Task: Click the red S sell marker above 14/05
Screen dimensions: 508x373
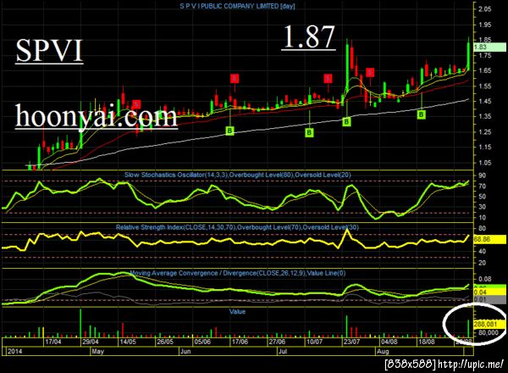Action: pos(136,104)
